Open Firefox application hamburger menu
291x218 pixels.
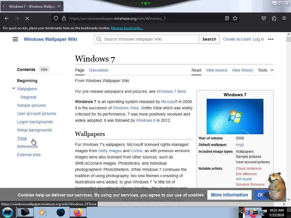[x=284, y=18]
